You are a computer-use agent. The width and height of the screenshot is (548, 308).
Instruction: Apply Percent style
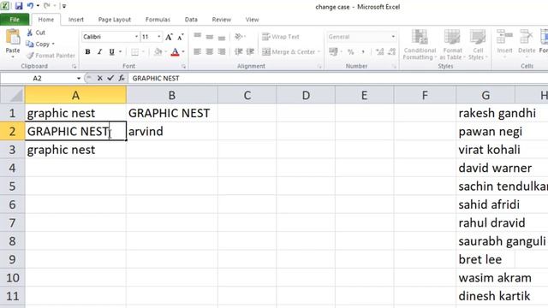point(350,51)
